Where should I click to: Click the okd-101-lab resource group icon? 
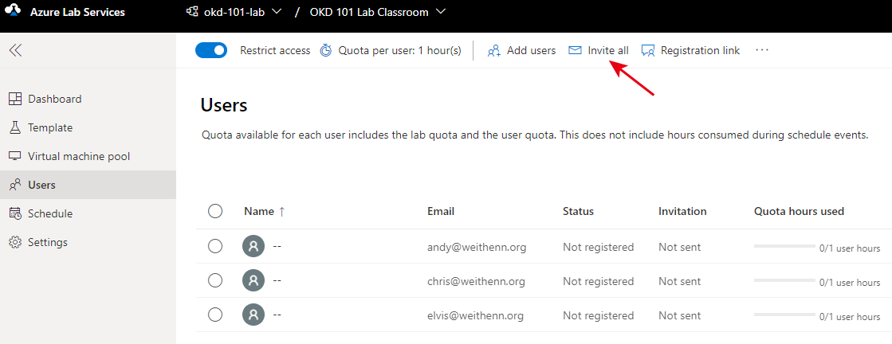pyautogui.click(x=192, y=12)
